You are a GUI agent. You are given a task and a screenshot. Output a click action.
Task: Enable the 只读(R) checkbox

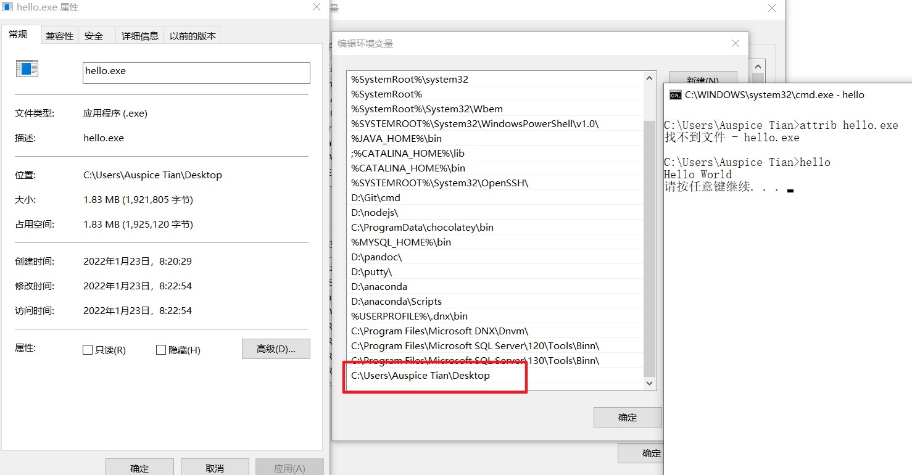click(x=88, y=350)
